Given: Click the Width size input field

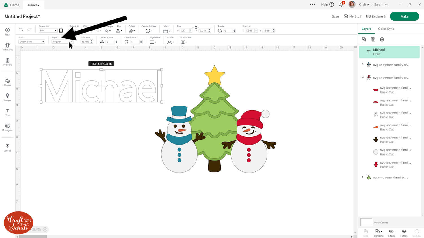Looking at the screenshot, I should click(185, 31).
